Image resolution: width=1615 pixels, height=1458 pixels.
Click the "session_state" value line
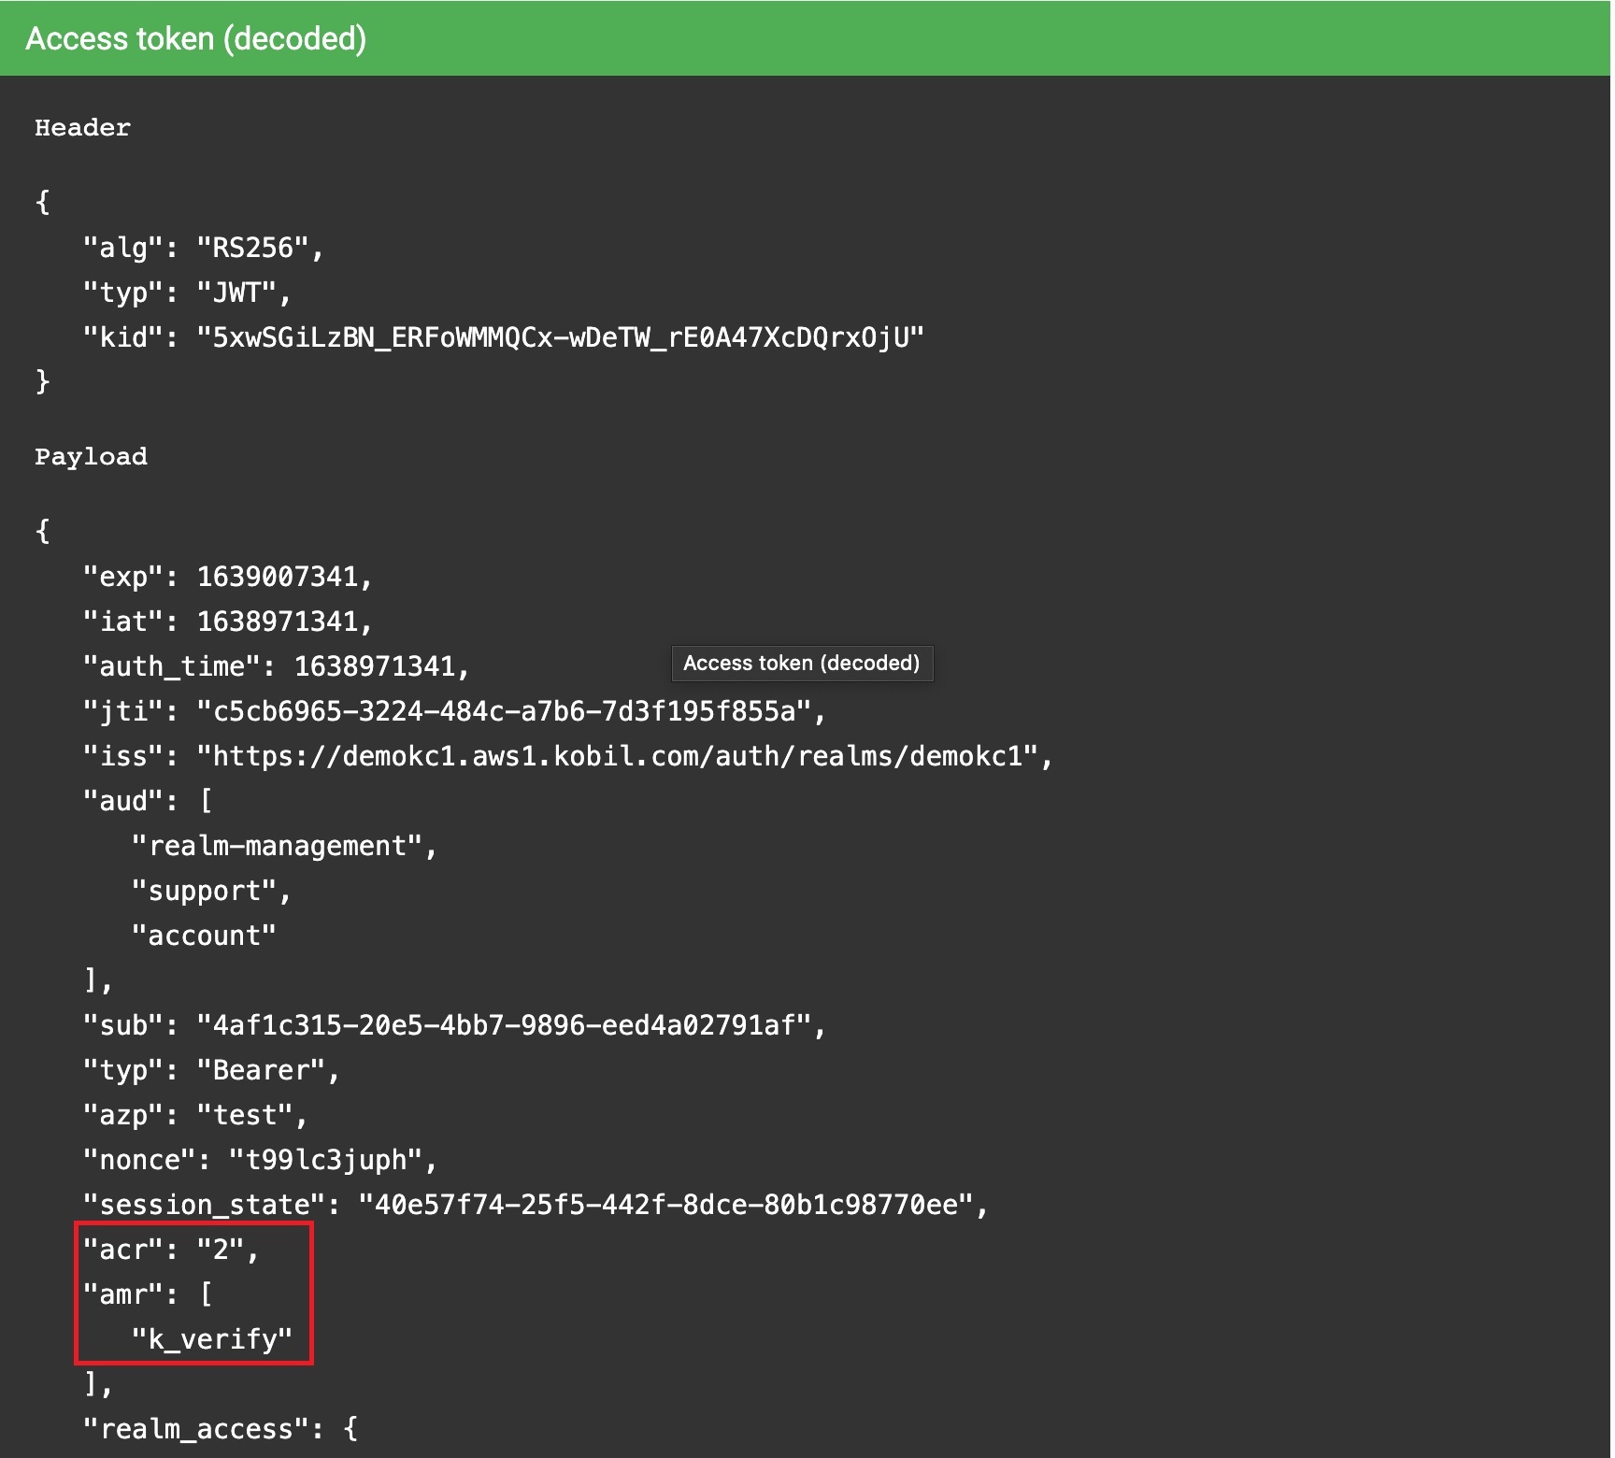[x=536, y=1205]
